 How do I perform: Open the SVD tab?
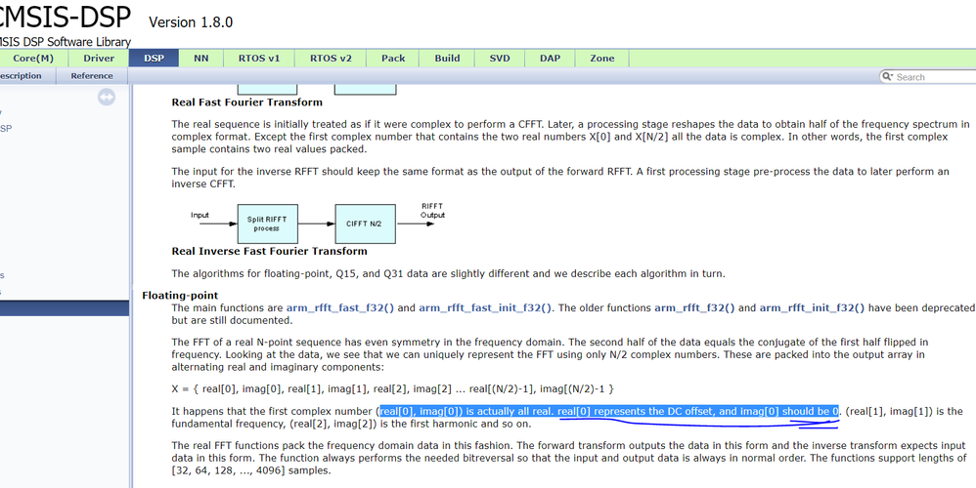coord(499,59)
